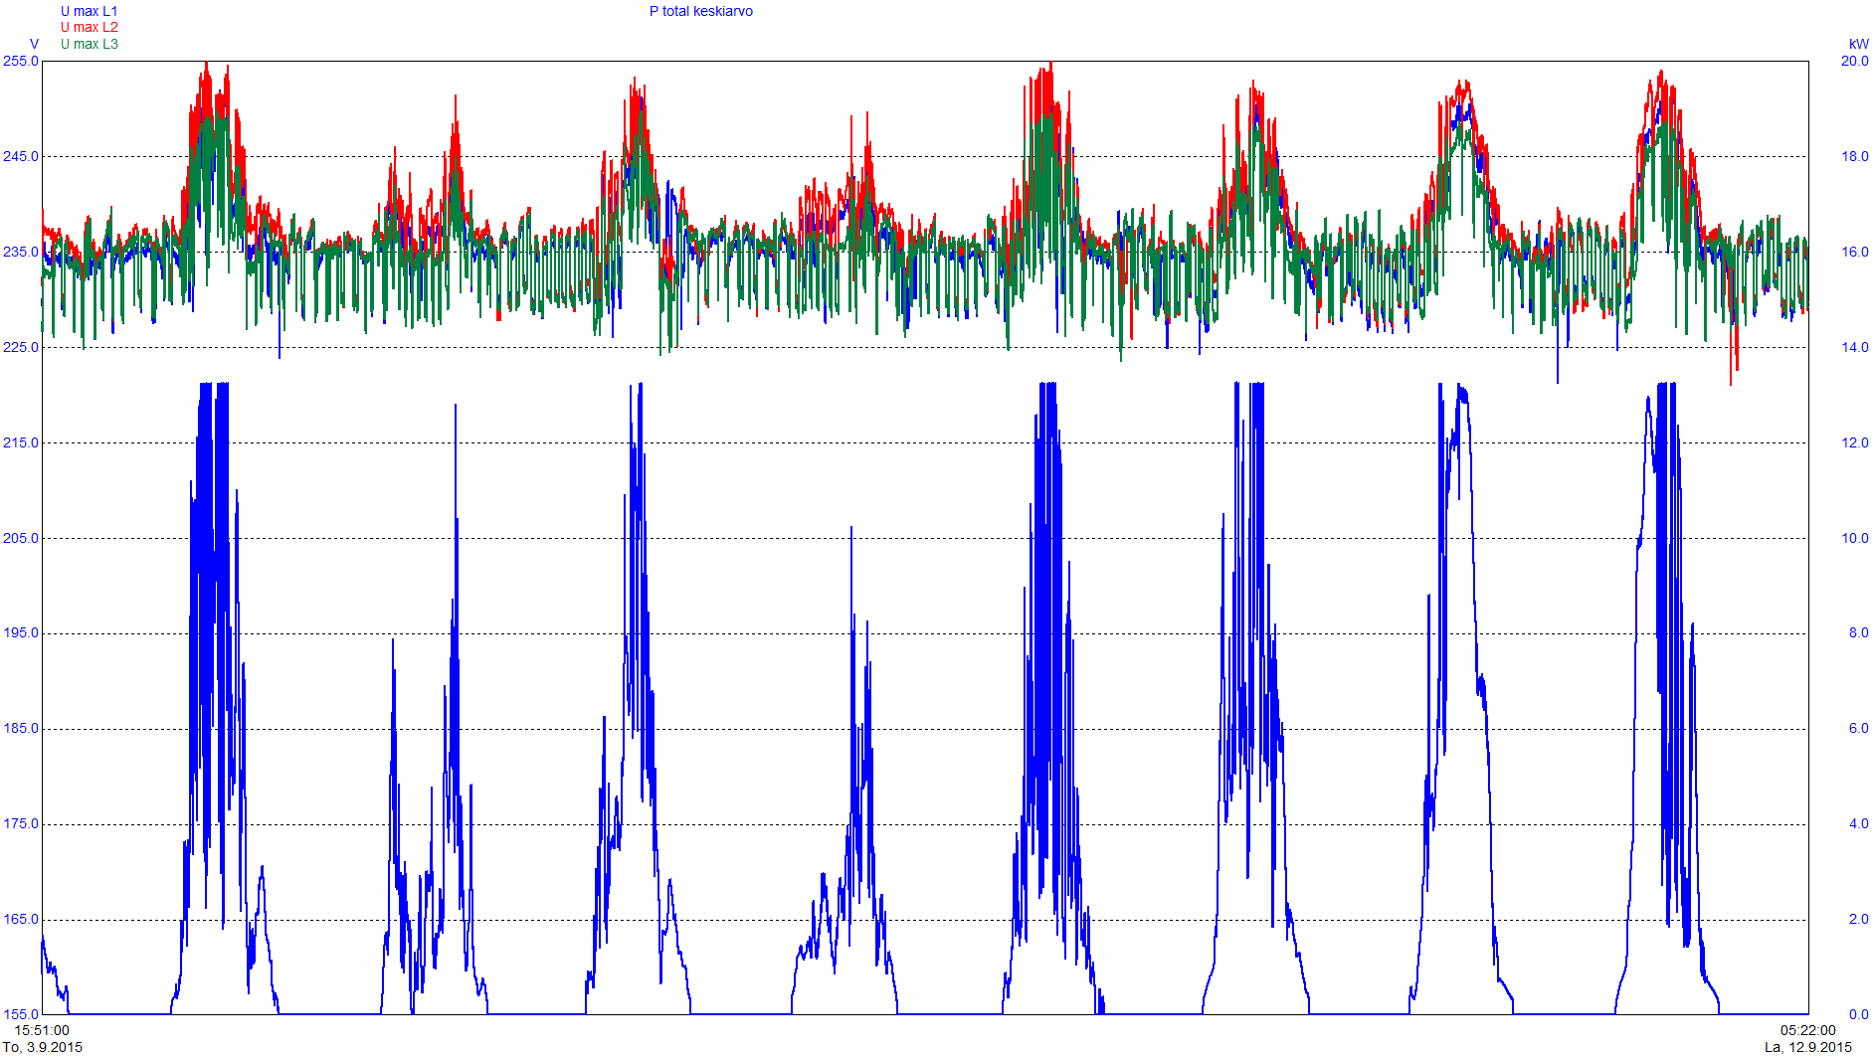Click the end date 'La, 12.9.2015'
The image size is (1875, 1058).
click(1808, 1047)
